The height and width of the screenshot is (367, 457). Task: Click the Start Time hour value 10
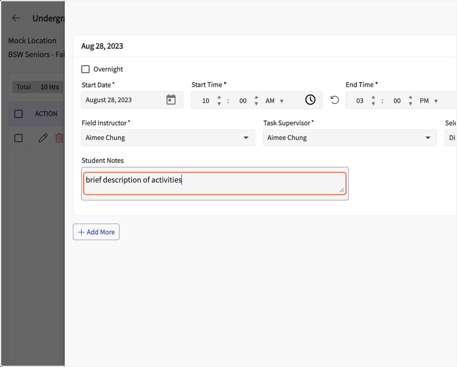pos(206,101)
